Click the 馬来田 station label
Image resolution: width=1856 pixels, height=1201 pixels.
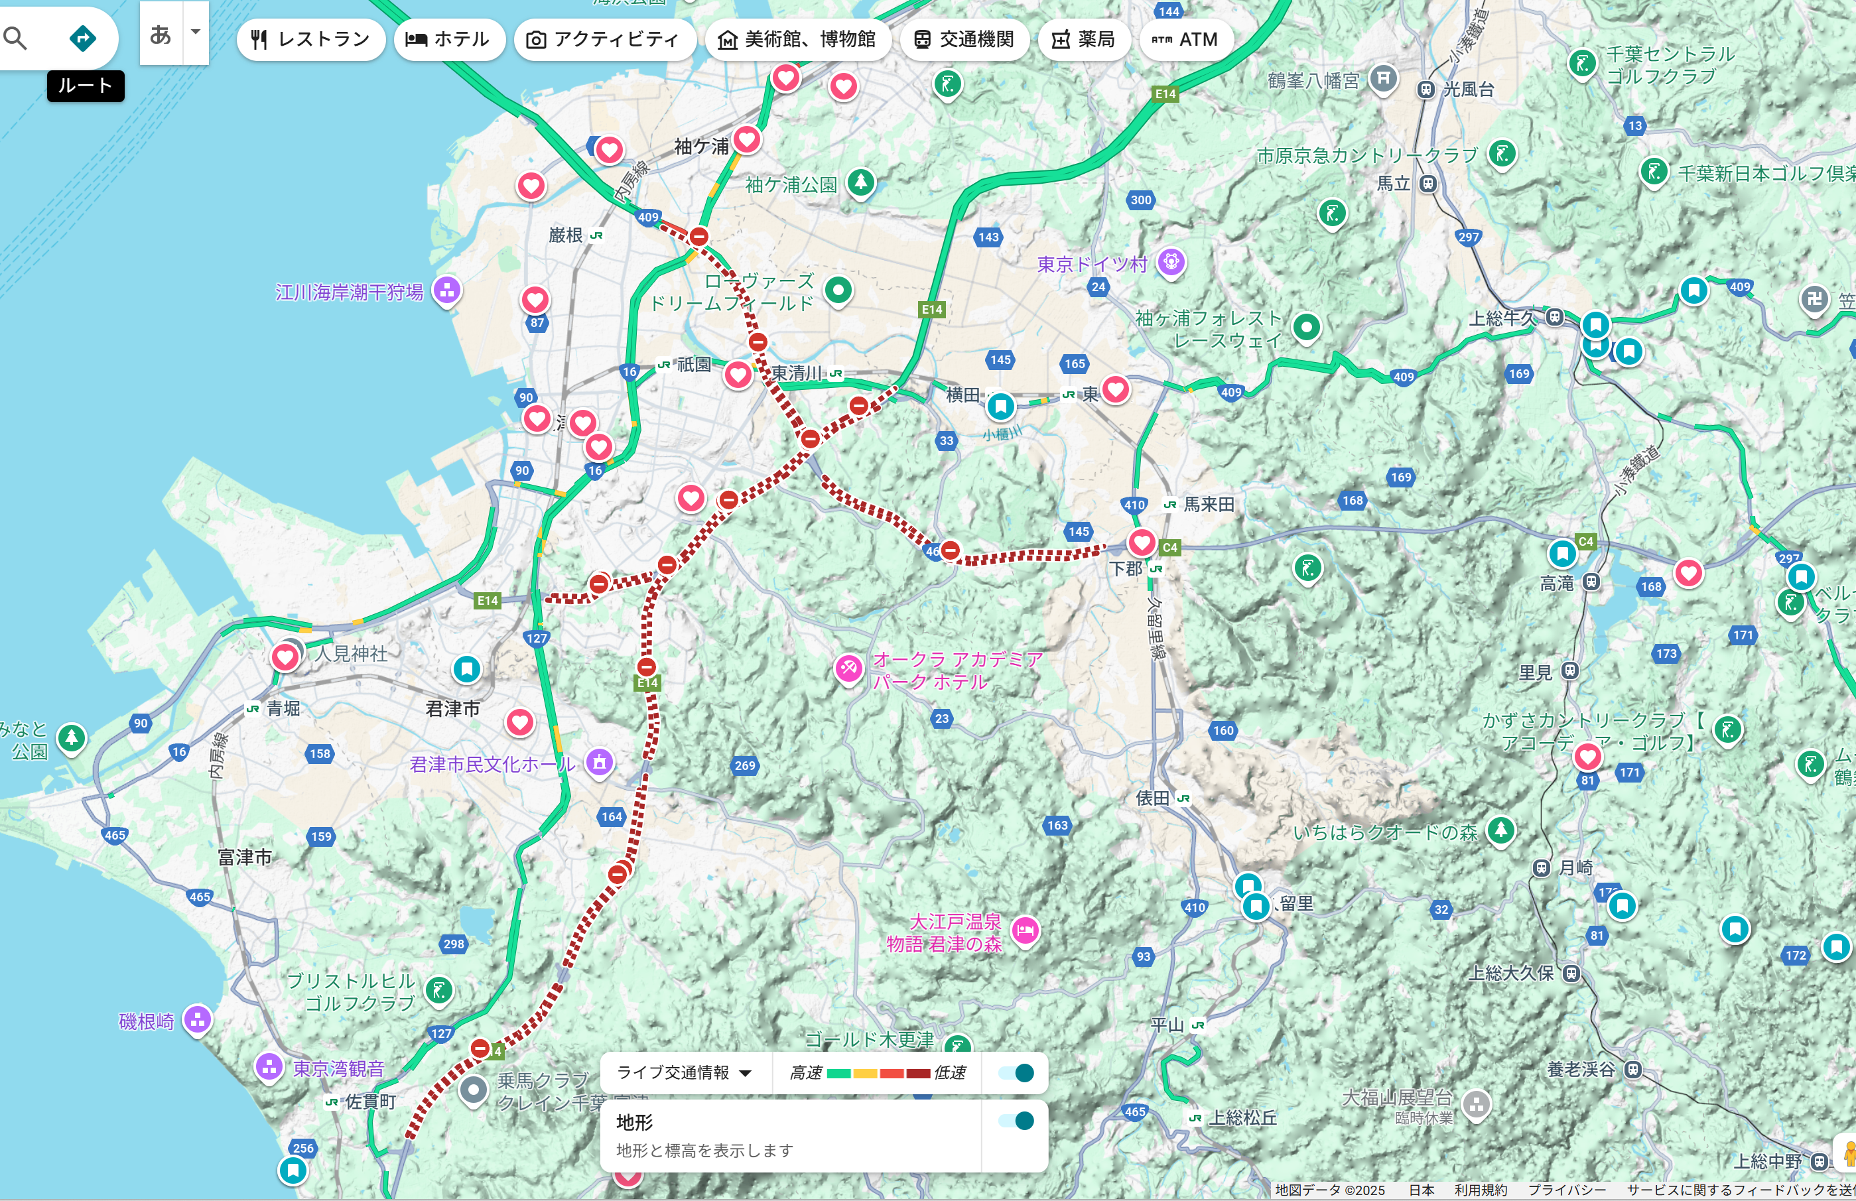click(x=1209, y=505)
